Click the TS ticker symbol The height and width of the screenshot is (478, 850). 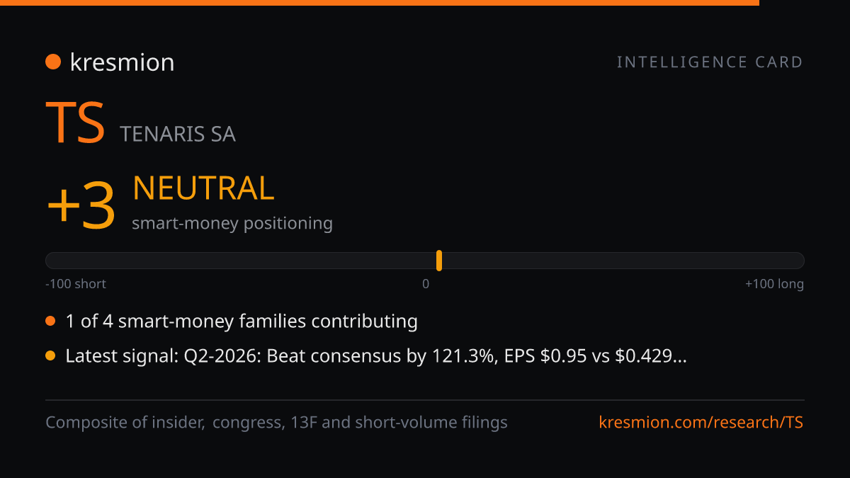tap(76, 123)
